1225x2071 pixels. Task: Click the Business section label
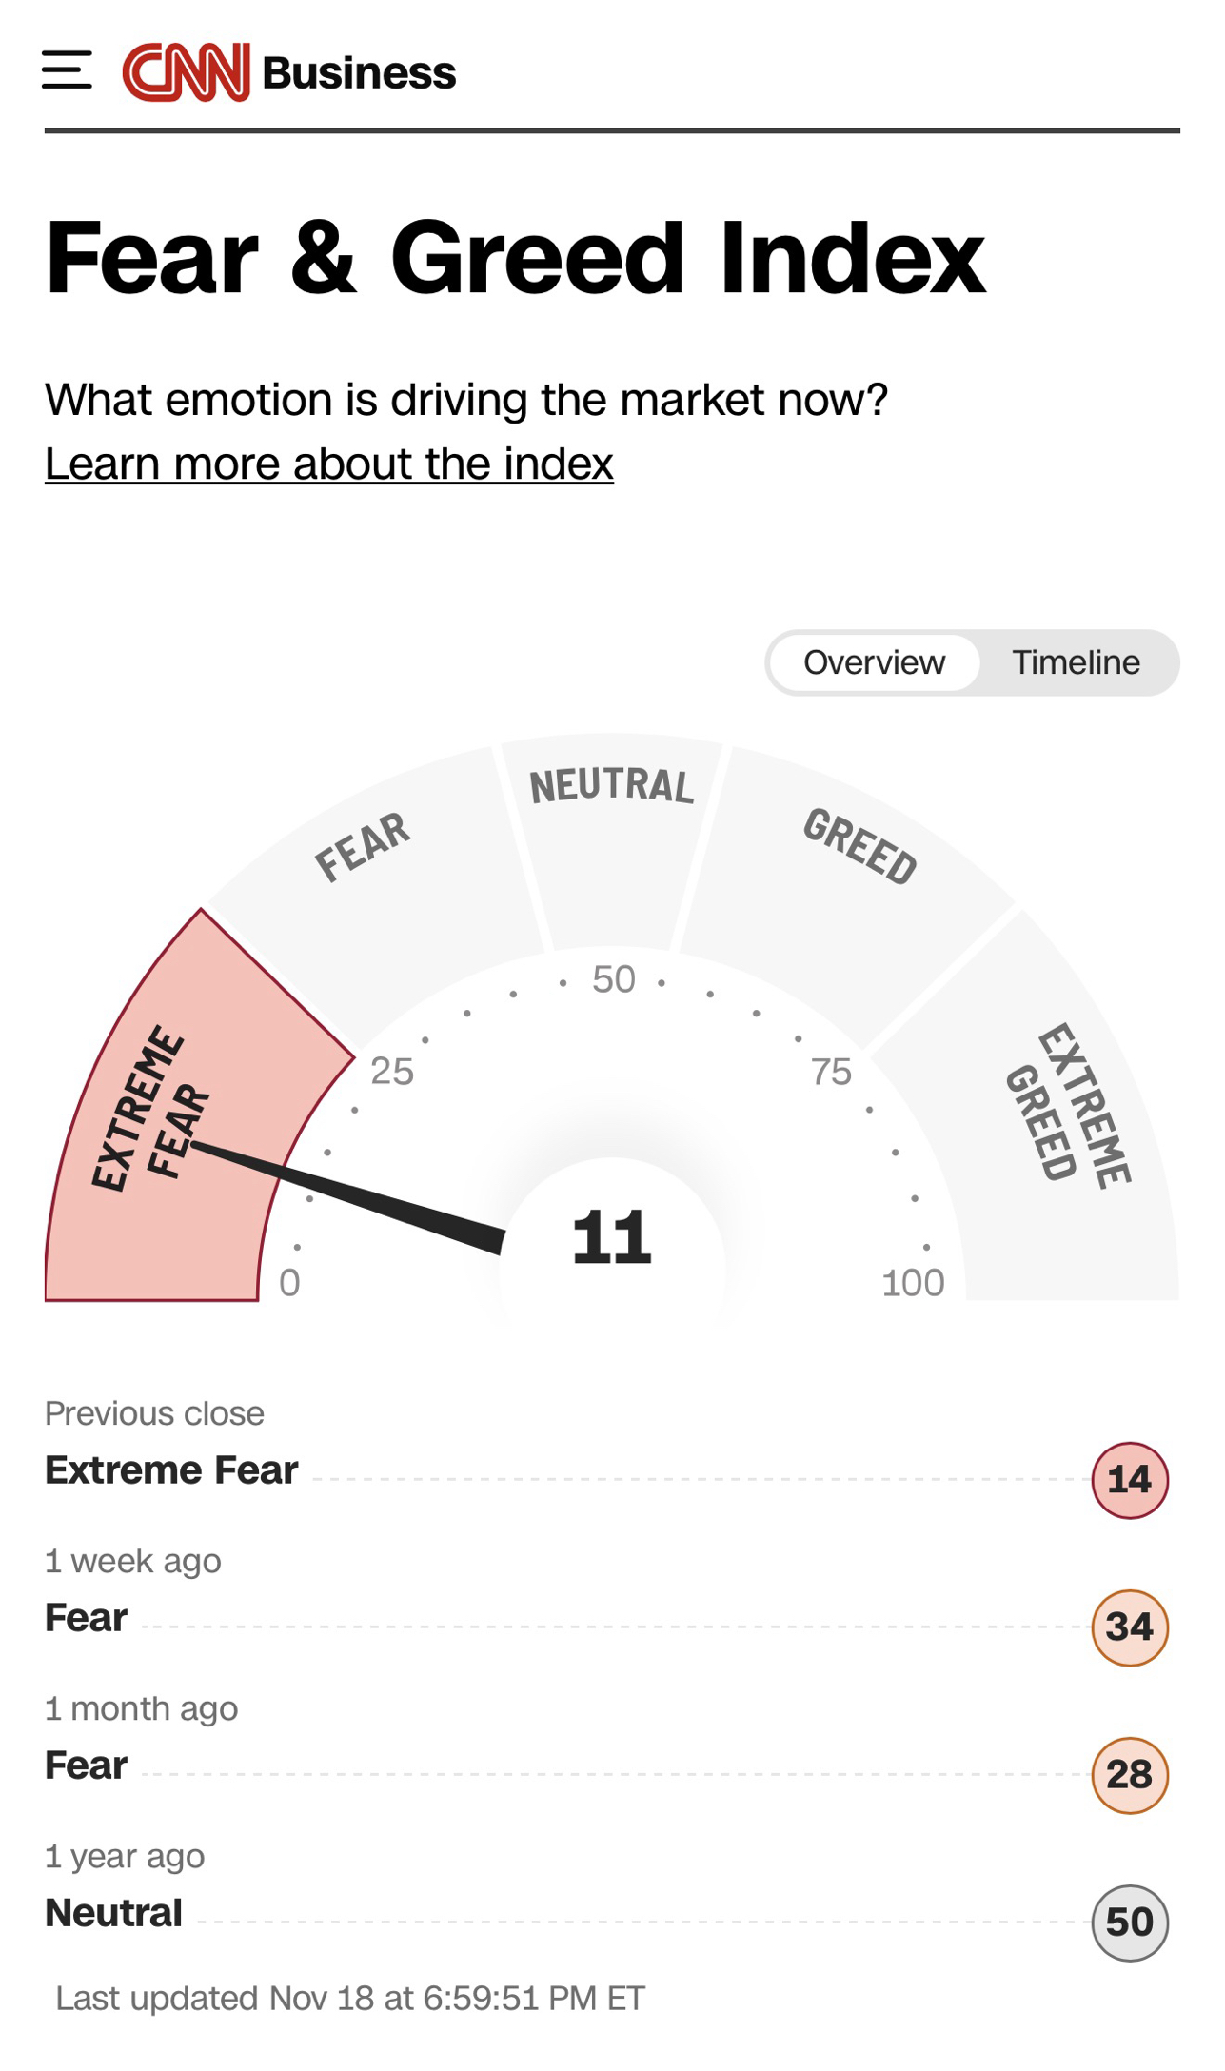coord(359,73)
